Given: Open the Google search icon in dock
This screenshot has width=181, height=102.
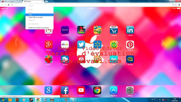Looking at the screenshot, I should [x=48, y=90].
